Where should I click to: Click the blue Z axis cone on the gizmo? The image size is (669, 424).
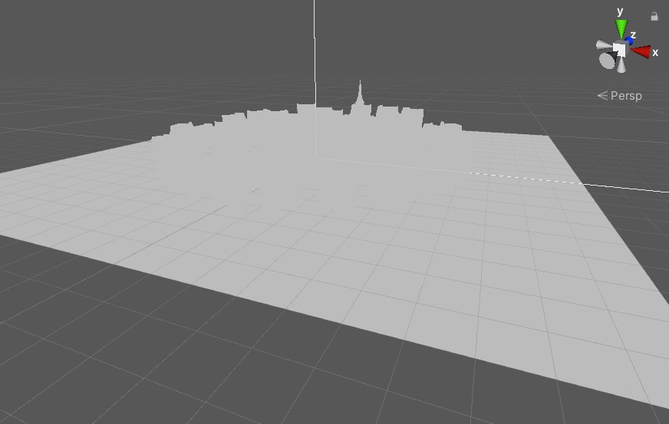tap(629, 41)
